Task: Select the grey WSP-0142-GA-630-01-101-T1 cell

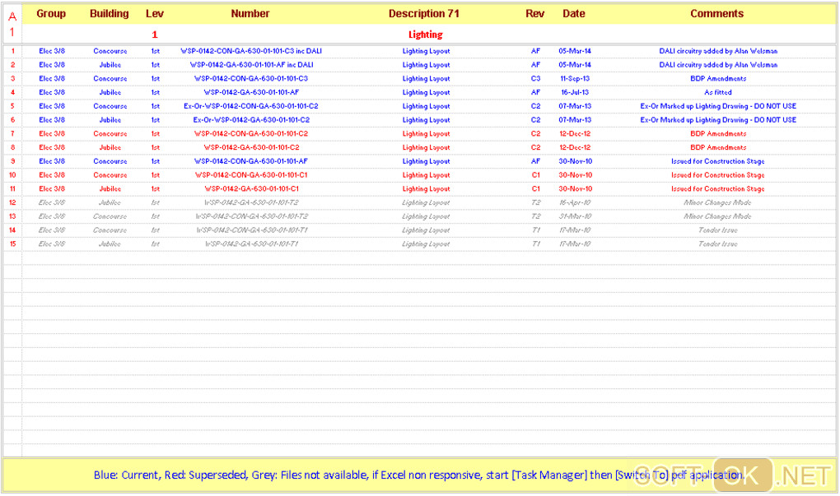Action: [x=251, y=244]
